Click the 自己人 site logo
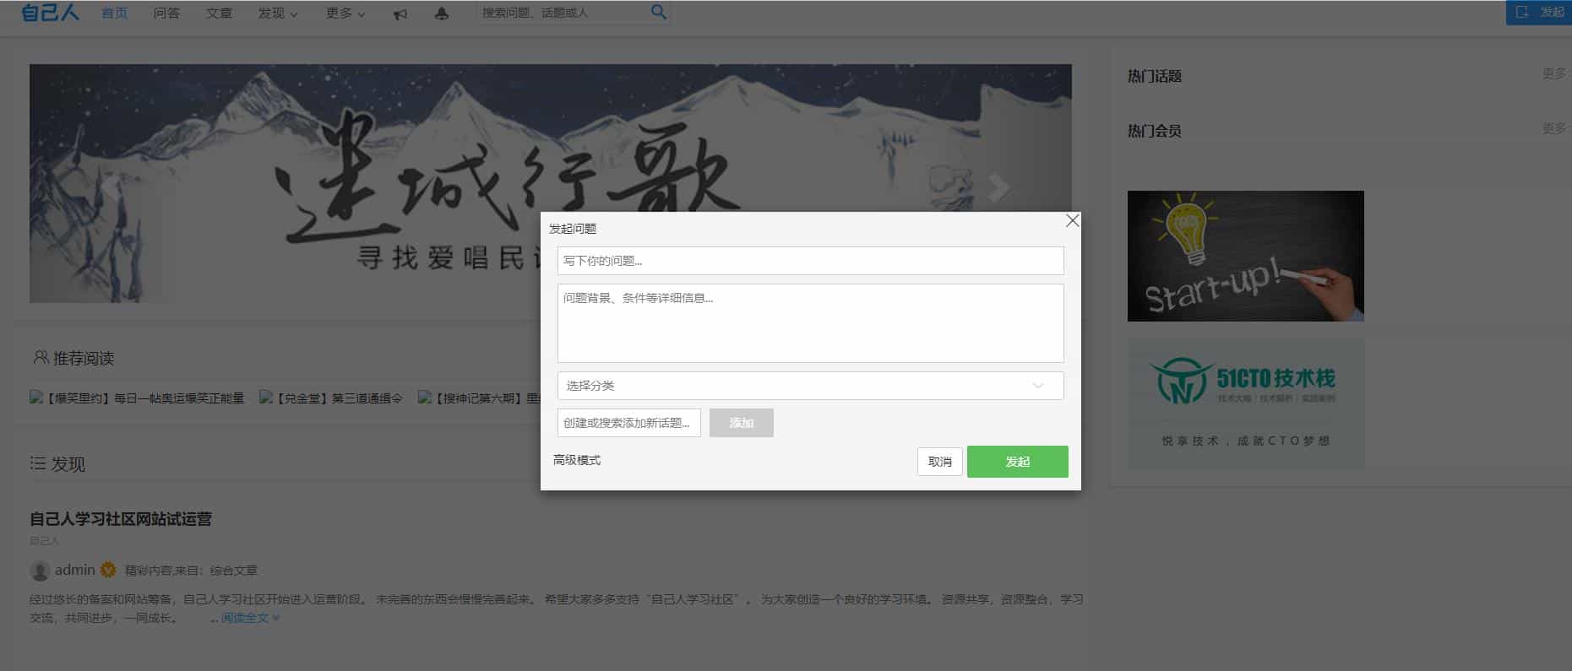This screenshot has height=671, width=1572. [x=50, y=13]
